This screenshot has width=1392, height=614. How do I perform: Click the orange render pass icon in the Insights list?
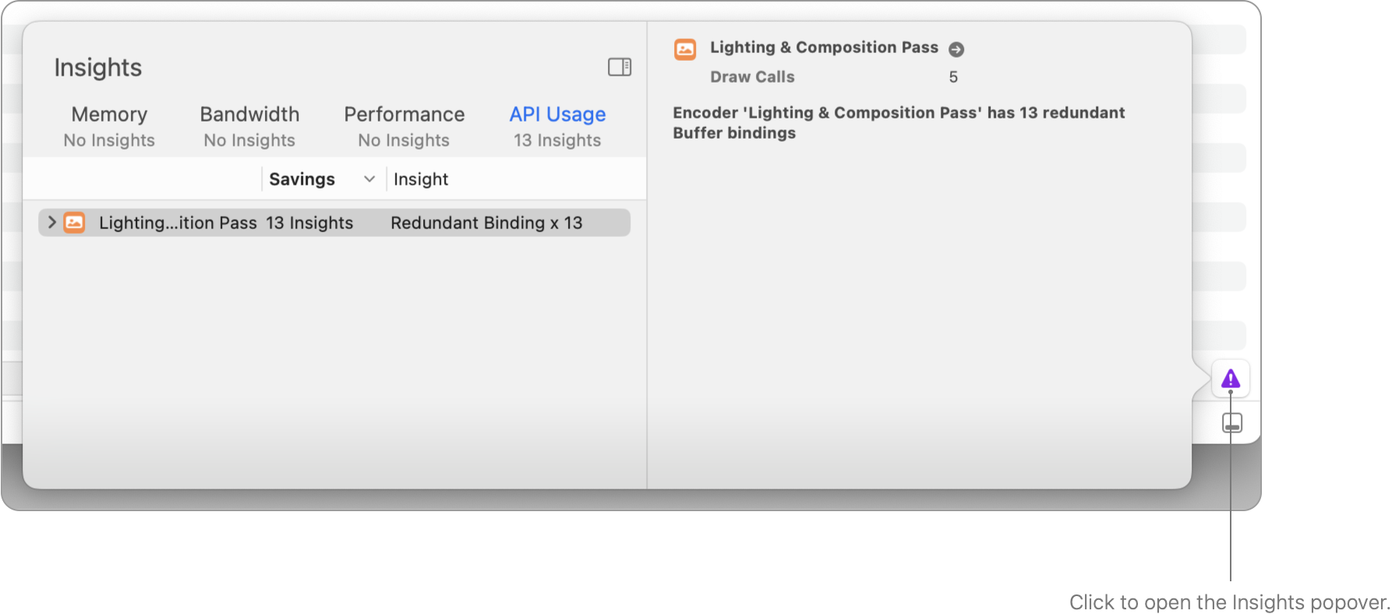(x=74, y=222)
